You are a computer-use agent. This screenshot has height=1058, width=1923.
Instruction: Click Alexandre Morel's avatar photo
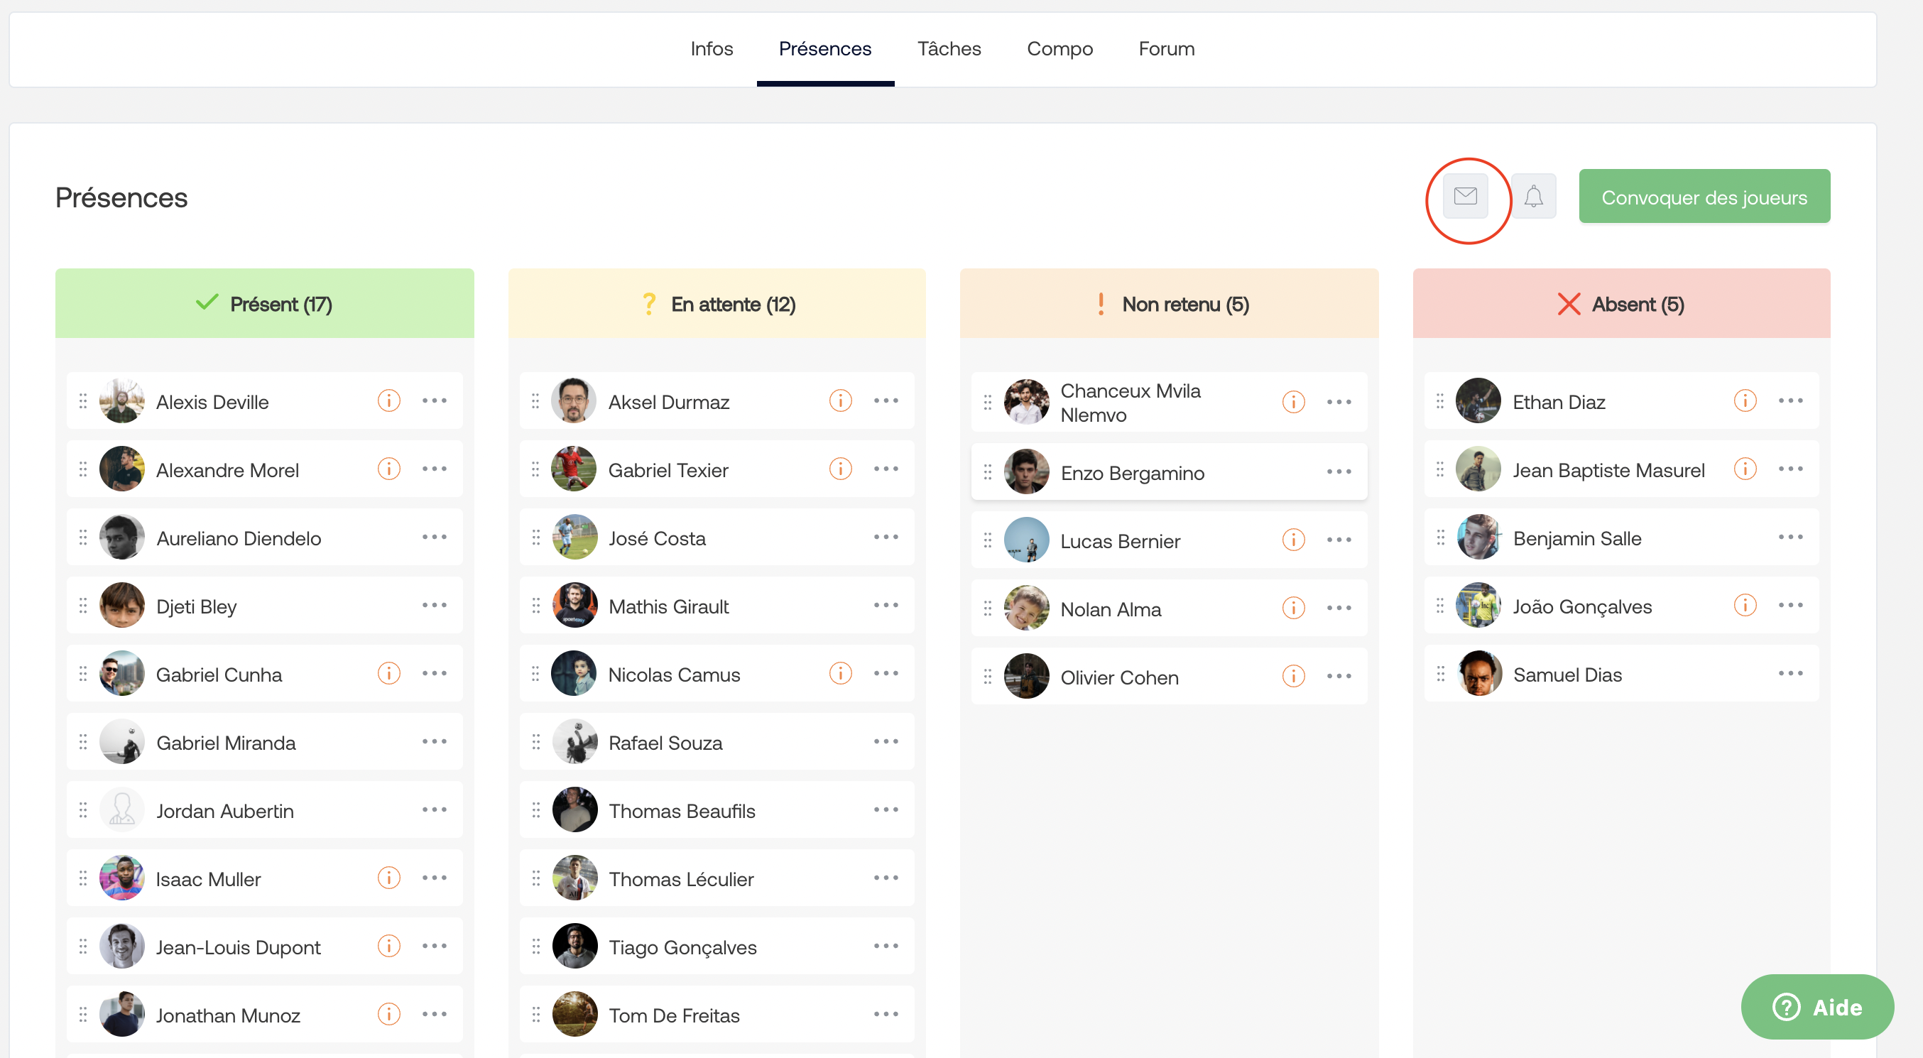[x=121, y=469]
